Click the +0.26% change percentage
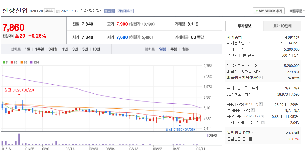The width and height of the screenshot is (305, 157). pos(37,36)
